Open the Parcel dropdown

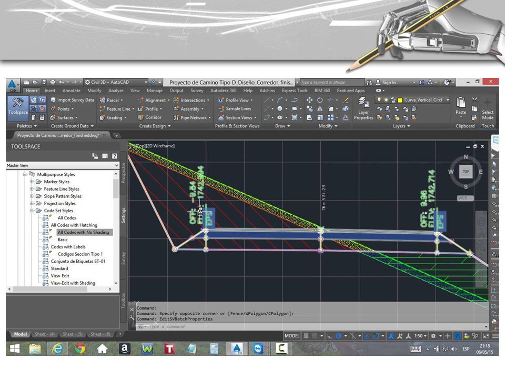coord(111,100)
